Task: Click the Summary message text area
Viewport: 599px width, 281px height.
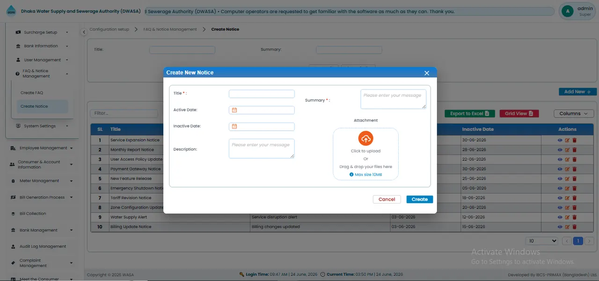Action: (x=394, y=99)
